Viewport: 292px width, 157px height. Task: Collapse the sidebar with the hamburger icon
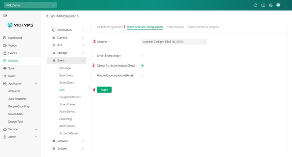pyautogui.click(x=5, y=16)
